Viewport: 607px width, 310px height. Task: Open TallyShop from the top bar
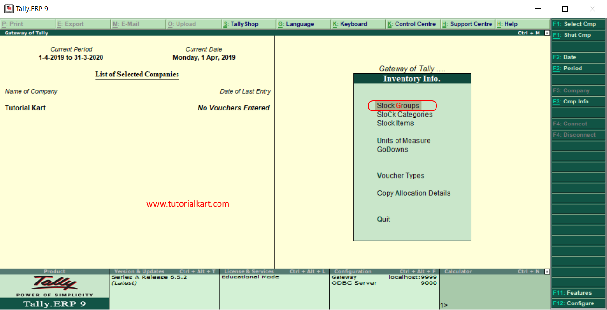(x=248, y=24)
